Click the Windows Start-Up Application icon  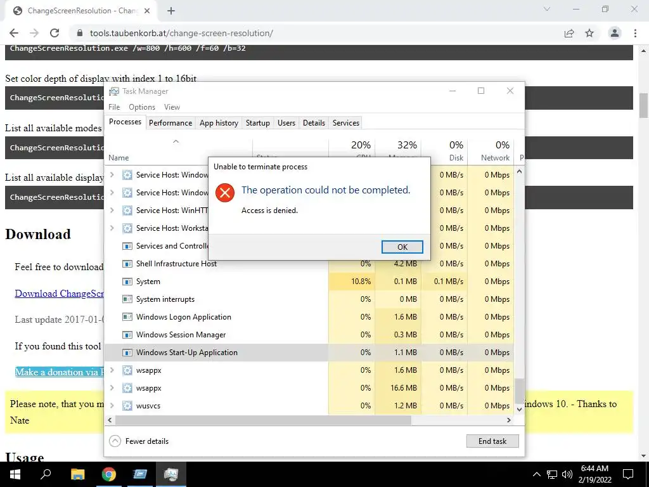pyautogui.click(x=127, y=353)
